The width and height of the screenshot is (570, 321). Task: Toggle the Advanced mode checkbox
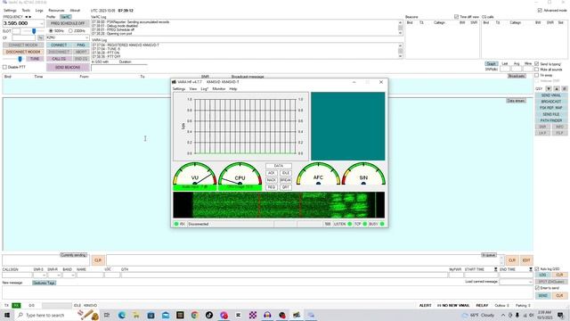540,10
